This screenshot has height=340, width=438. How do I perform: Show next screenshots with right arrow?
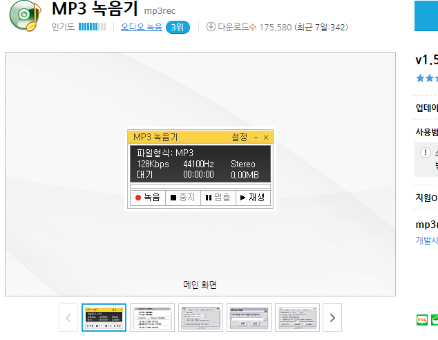332,318
